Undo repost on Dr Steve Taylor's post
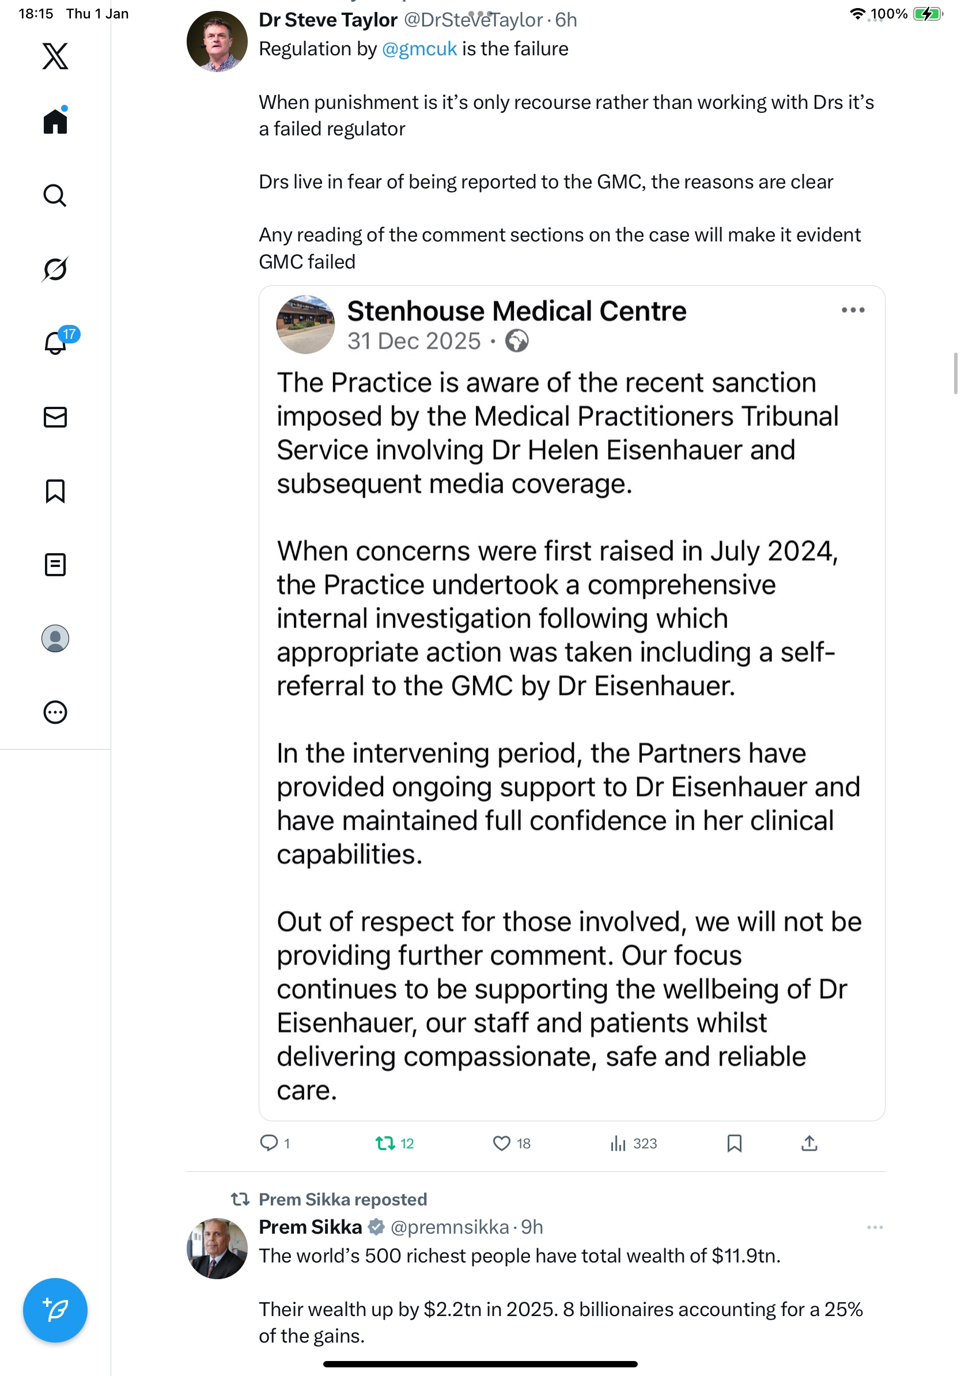The image size is (961, 1376). coord(385,1143)
